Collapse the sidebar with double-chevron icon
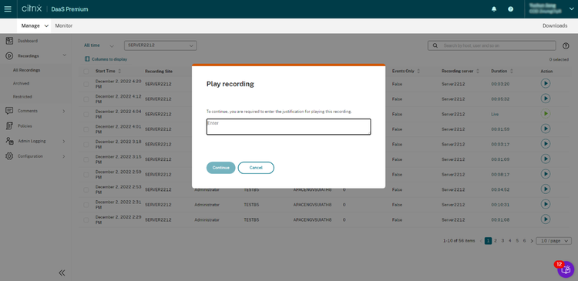 point(62,273)
